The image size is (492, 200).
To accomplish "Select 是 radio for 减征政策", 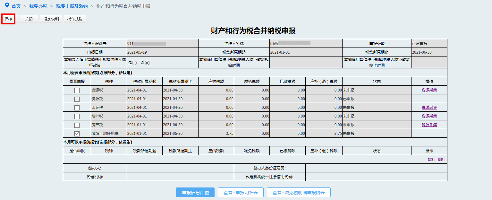I will 134,63.
